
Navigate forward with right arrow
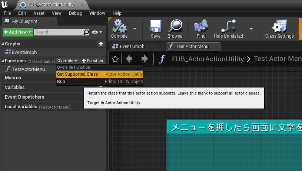[145, 59]
